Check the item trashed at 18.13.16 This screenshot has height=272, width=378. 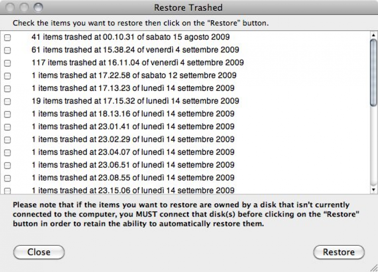click(x=8, y=114)
